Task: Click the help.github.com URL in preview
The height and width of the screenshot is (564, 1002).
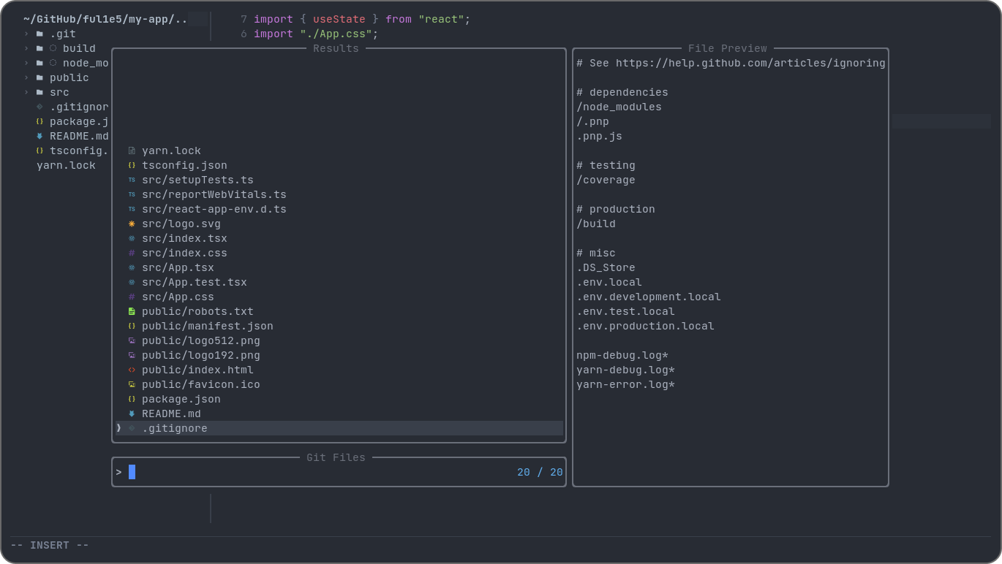Action: point(750,63)
